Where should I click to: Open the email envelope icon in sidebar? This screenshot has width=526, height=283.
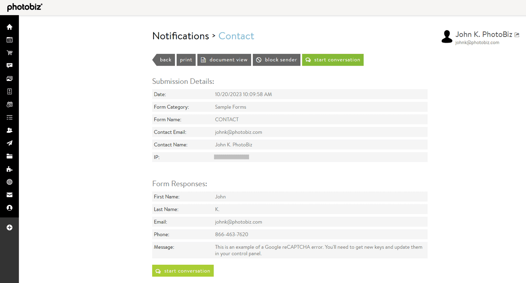pos(9,195)
